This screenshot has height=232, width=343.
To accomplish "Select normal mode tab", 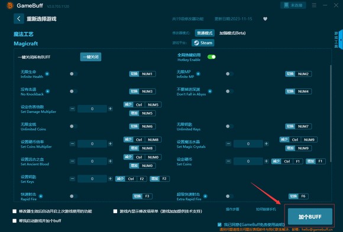I will 205,33.
